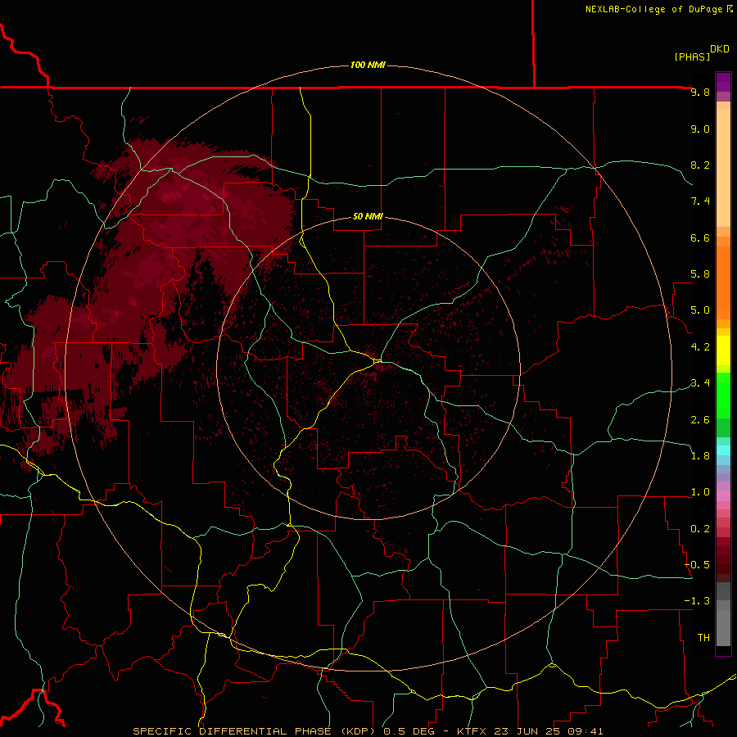
Task: Pick the orange band of the color bar
Action: 723,283
